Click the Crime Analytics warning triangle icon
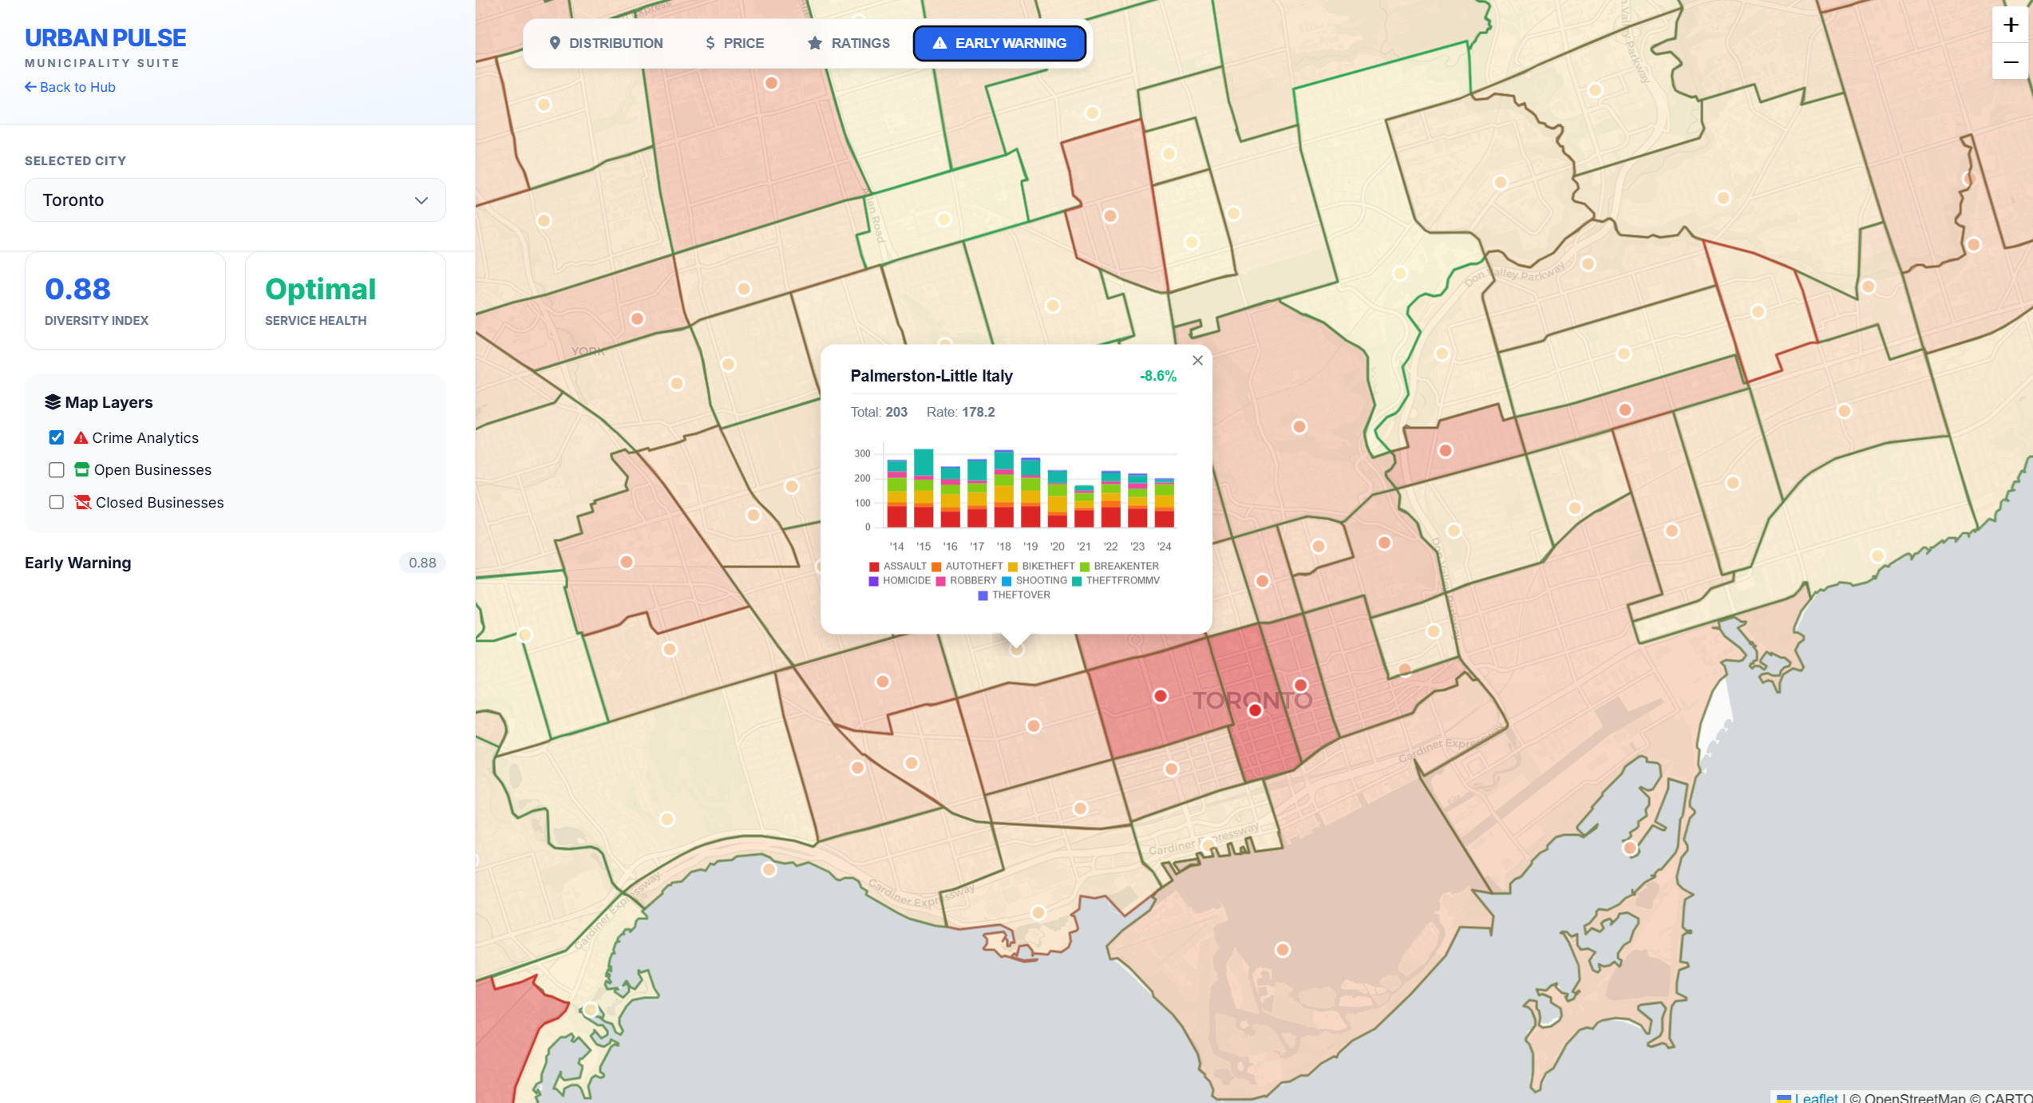The image size is (2033, 1103). click(x=81, y=437)
